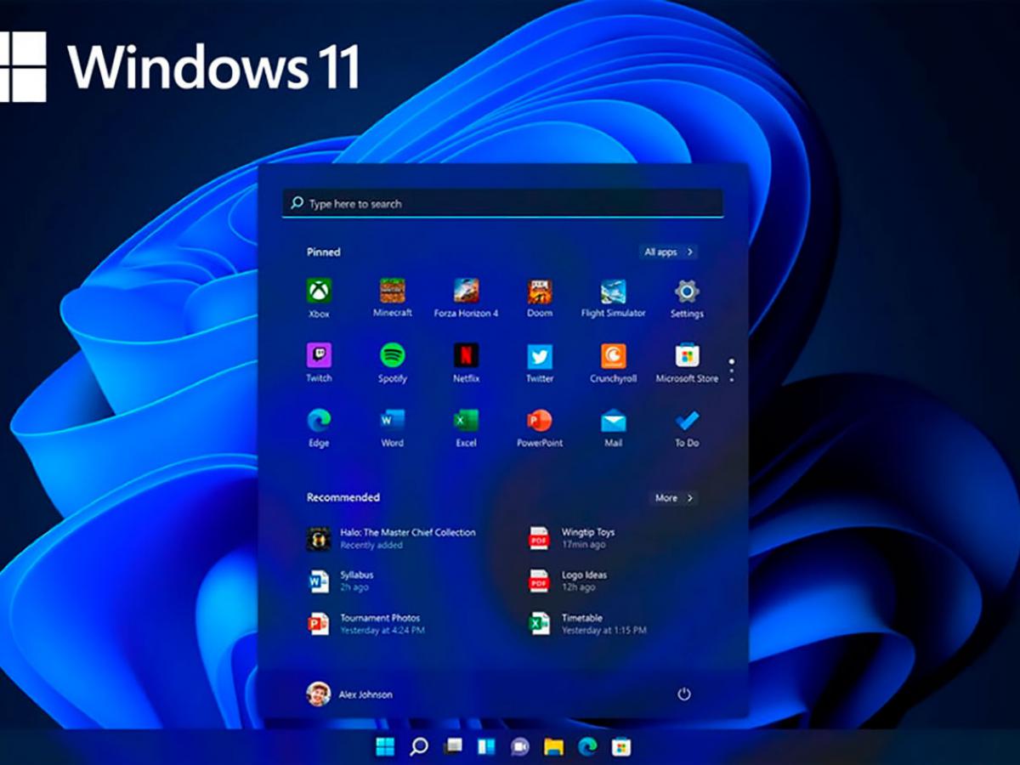The width and height of the screenshot is (1020, 765).
Task: Click the power button
Action: click(684, 694)
